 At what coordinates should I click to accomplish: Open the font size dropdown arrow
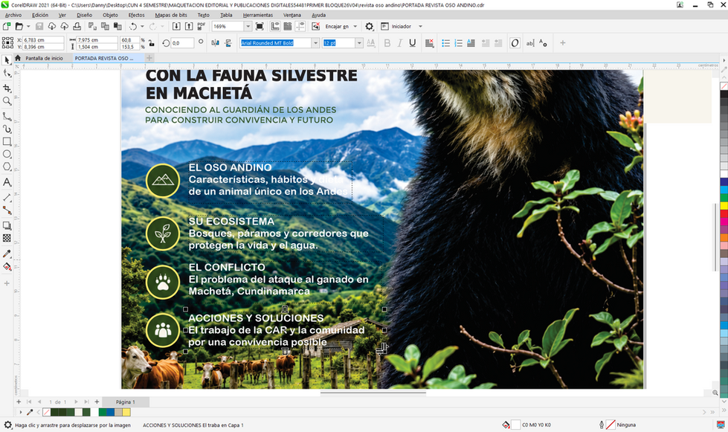359,43
